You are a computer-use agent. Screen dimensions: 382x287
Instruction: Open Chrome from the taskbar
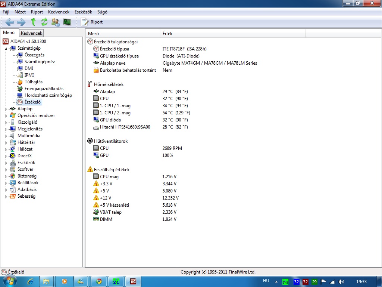[x=99, y=281]
